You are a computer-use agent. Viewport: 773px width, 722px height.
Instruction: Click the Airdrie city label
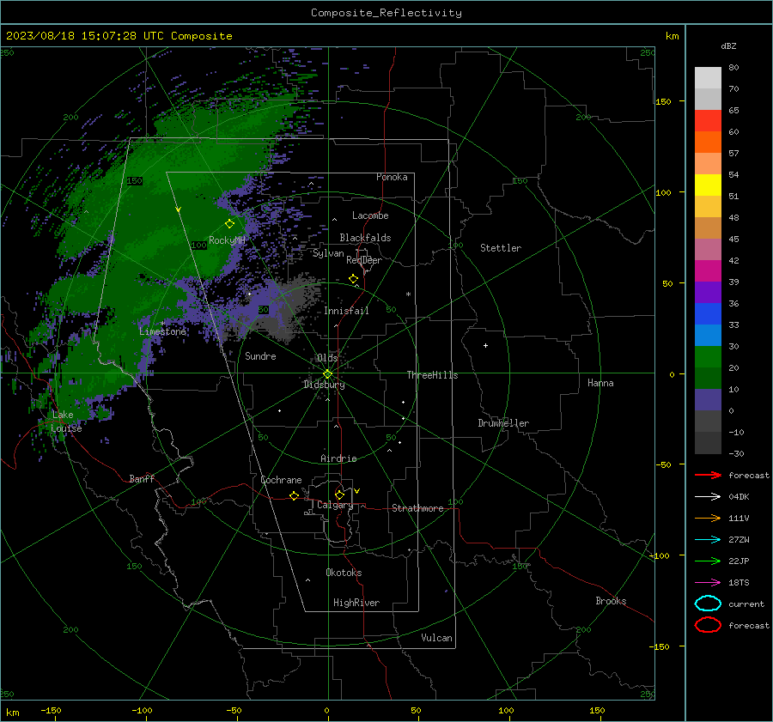(338, 458)
